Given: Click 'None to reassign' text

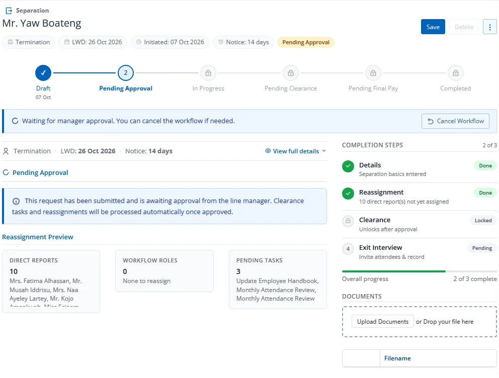Looking at the screenshot, I should (147, 281).
